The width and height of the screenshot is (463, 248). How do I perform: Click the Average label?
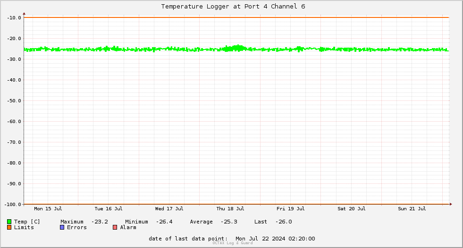pyautogui.click(x=201, y=222)
